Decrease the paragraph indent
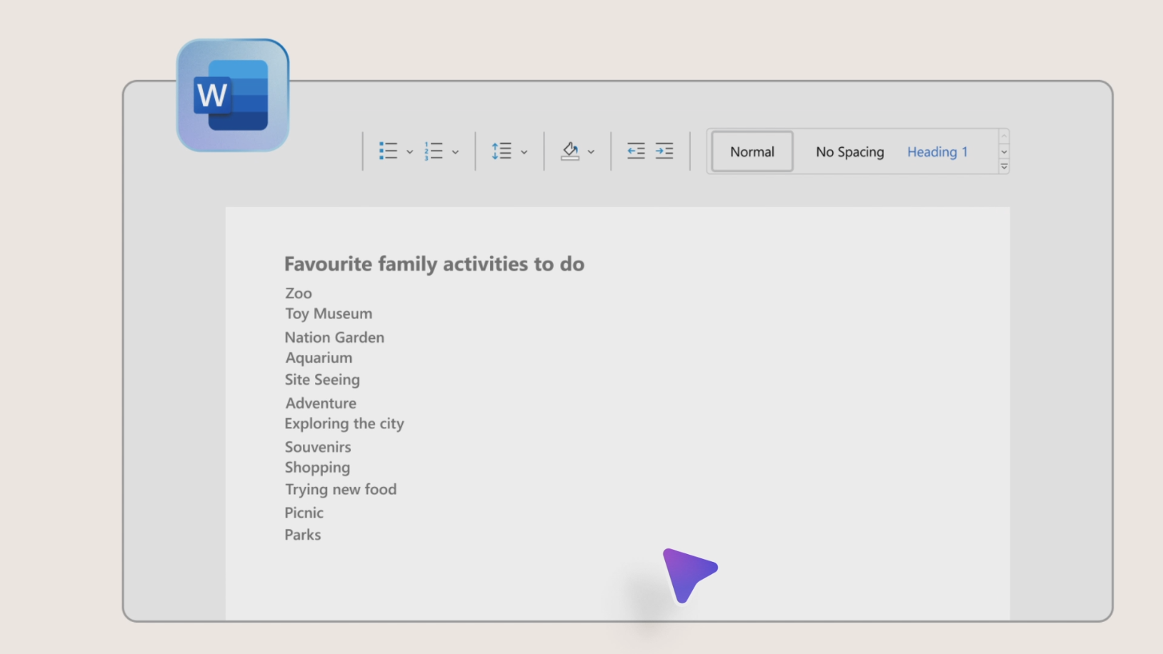The width and height of the screenshot is (1163, 654). pos(636,151)
